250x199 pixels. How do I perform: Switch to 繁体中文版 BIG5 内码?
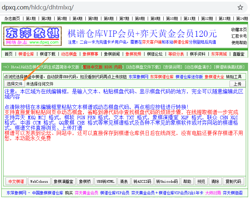coord(102,67)
